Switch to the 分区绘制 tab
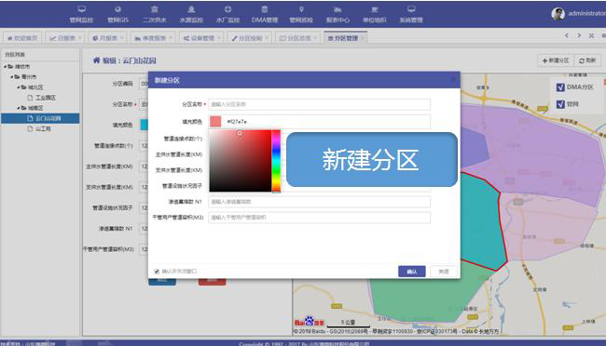 click(249, 38)
